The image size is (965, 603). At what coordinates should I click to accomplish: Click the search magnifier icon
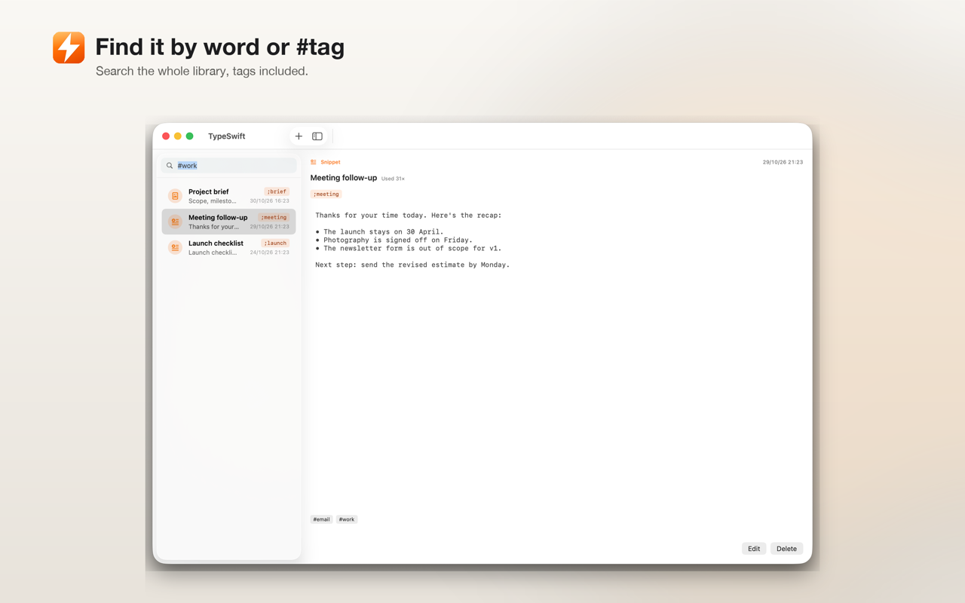click(170, 166)
